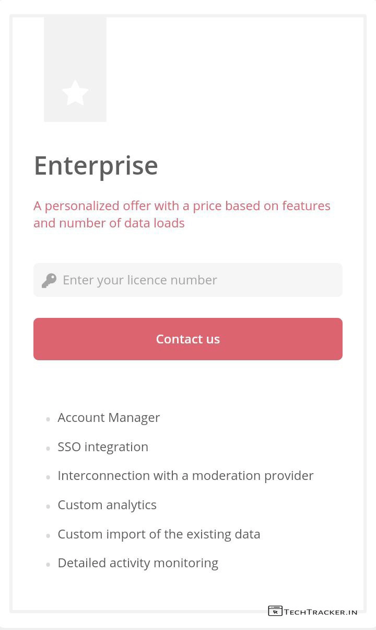
Task: Select the Enterprise plan heading
Action: coord(96,166)
